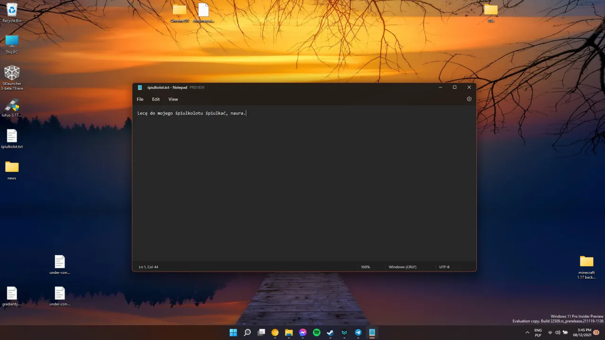
Task: Open the Edit menu in Notepad
Action: (156, 99)
